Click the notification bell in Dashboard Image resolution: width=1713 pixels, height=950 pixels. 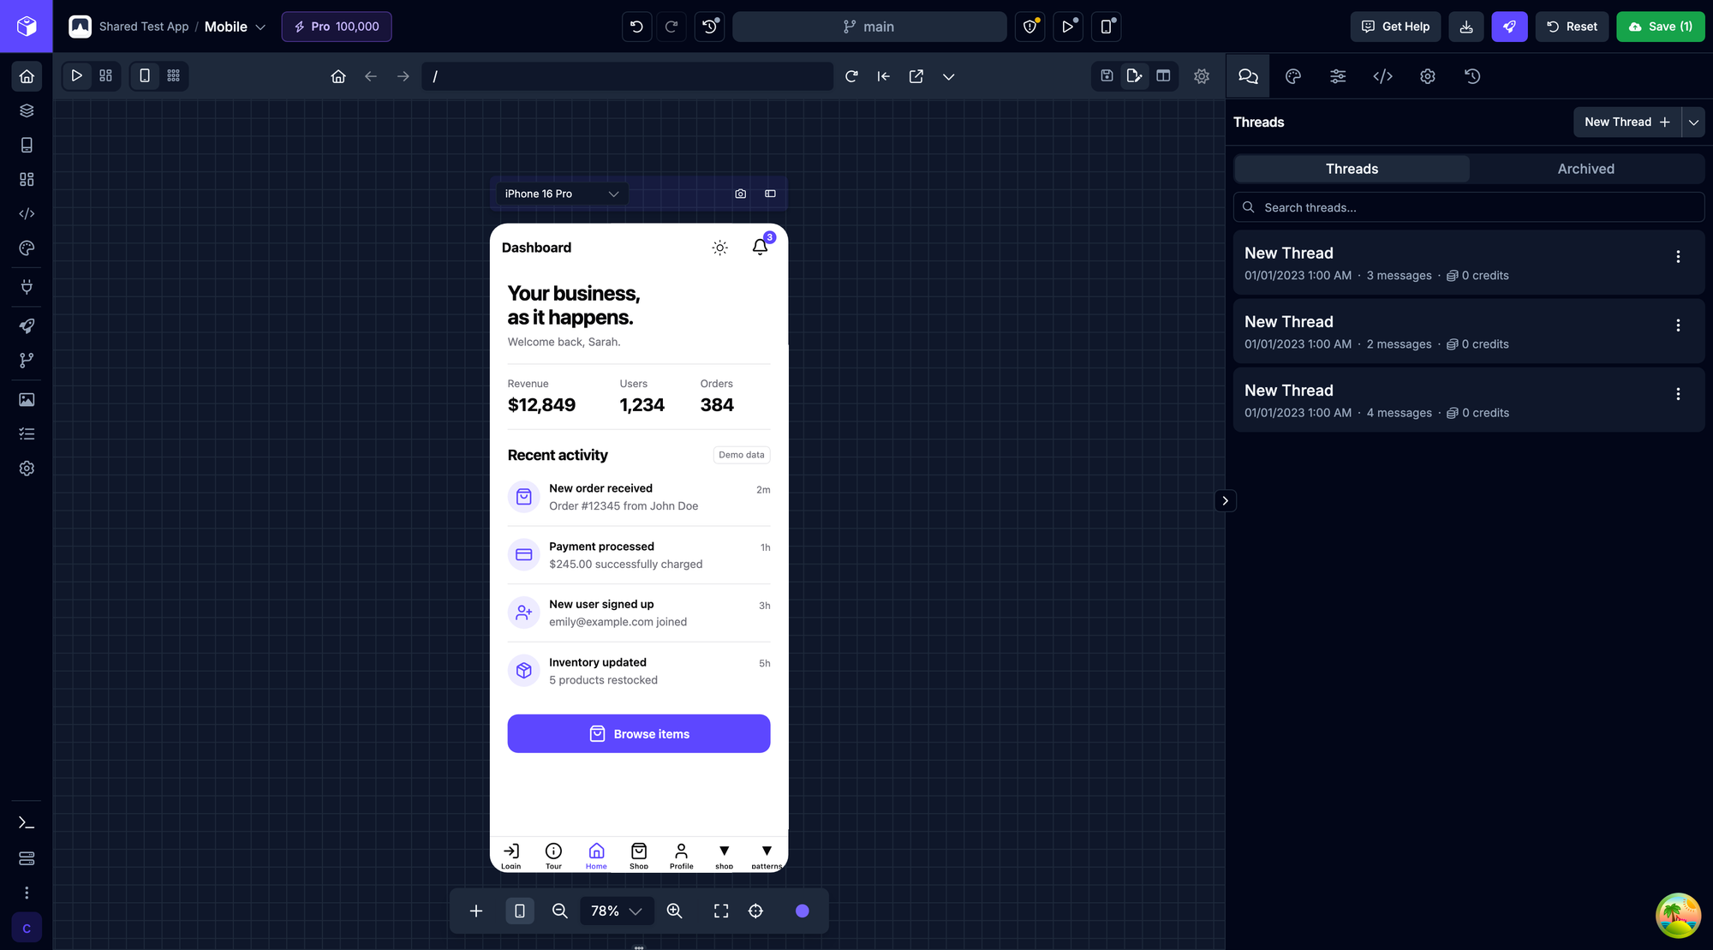pos(760,248)
